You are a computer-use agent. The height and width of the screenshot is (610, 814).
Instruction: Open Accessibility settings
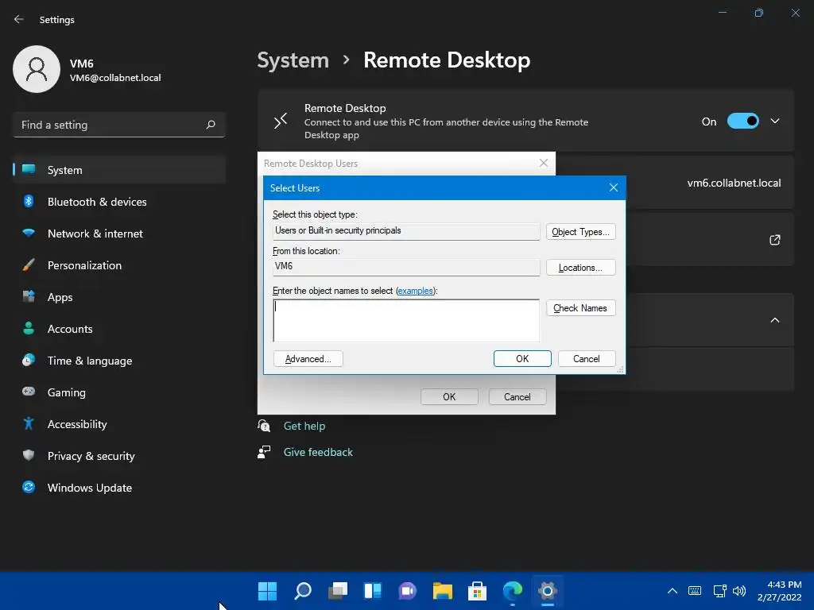click(119, 424)
